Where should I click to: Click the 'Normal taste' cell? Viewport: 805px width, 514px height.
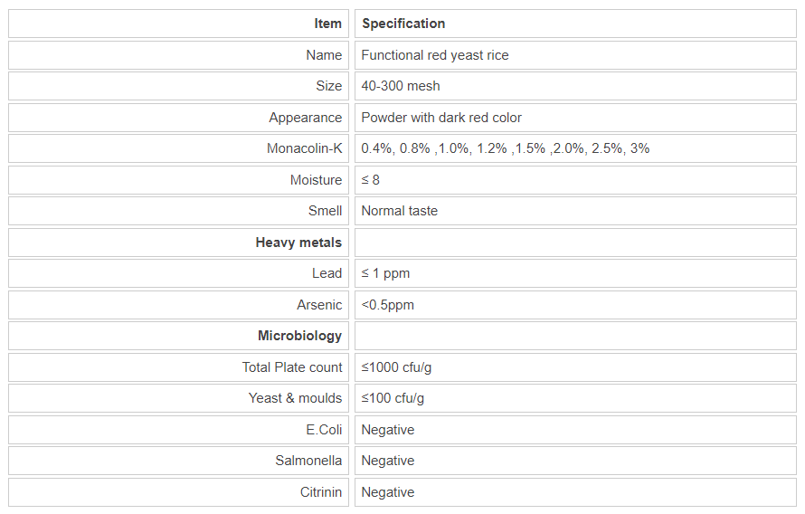coord(399,211)
